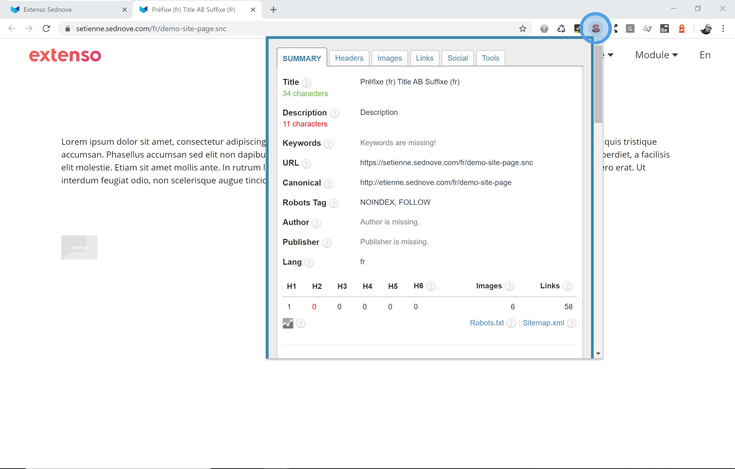735x469 pixels.
Task: Switch to the Images tab
Action: pos(390,58)
